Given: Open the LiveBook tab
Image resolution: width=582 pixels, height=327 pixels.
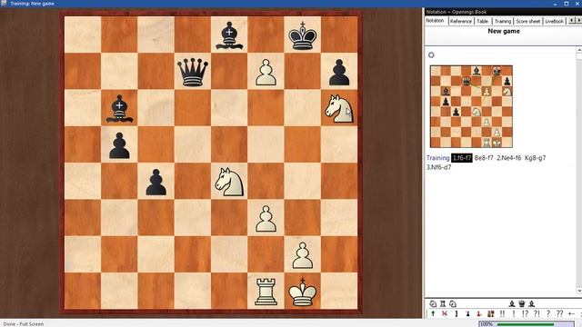Looking at the screenshot, I should 554,22.
